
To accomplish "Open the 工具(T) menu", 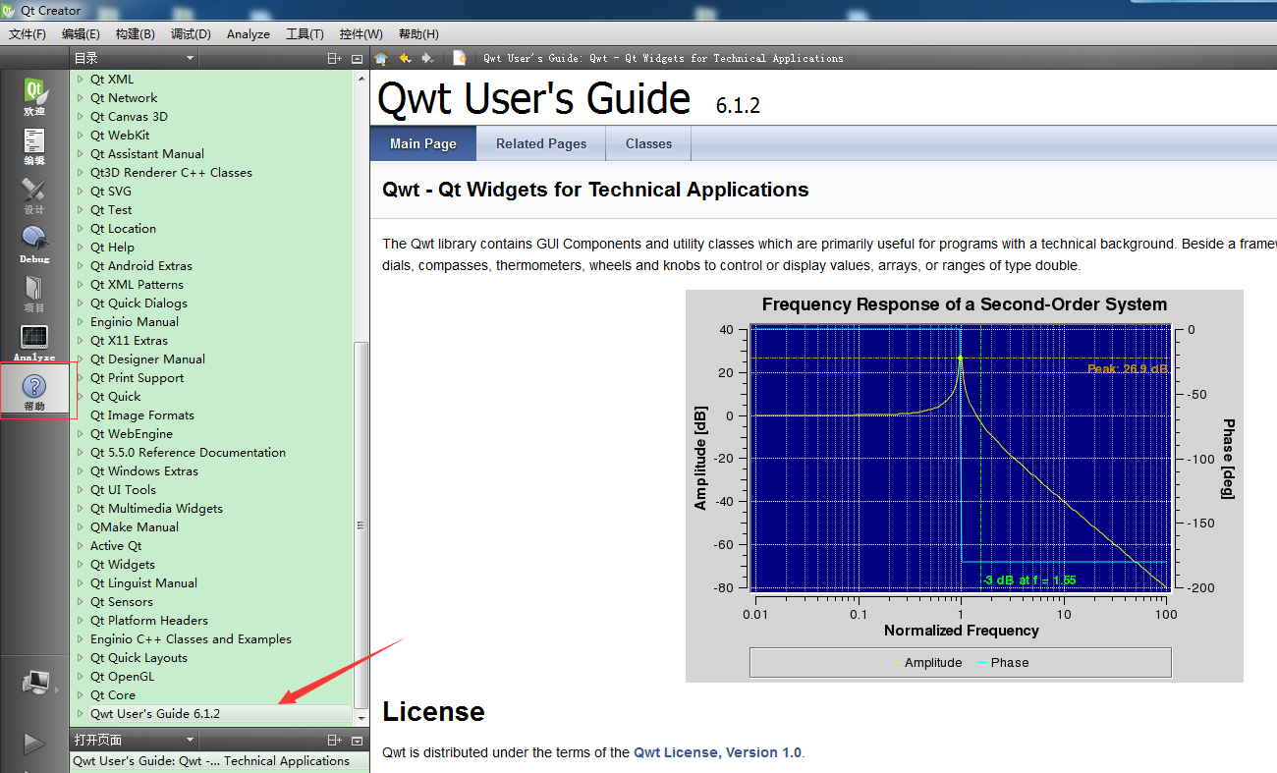I will coord(305,33).
